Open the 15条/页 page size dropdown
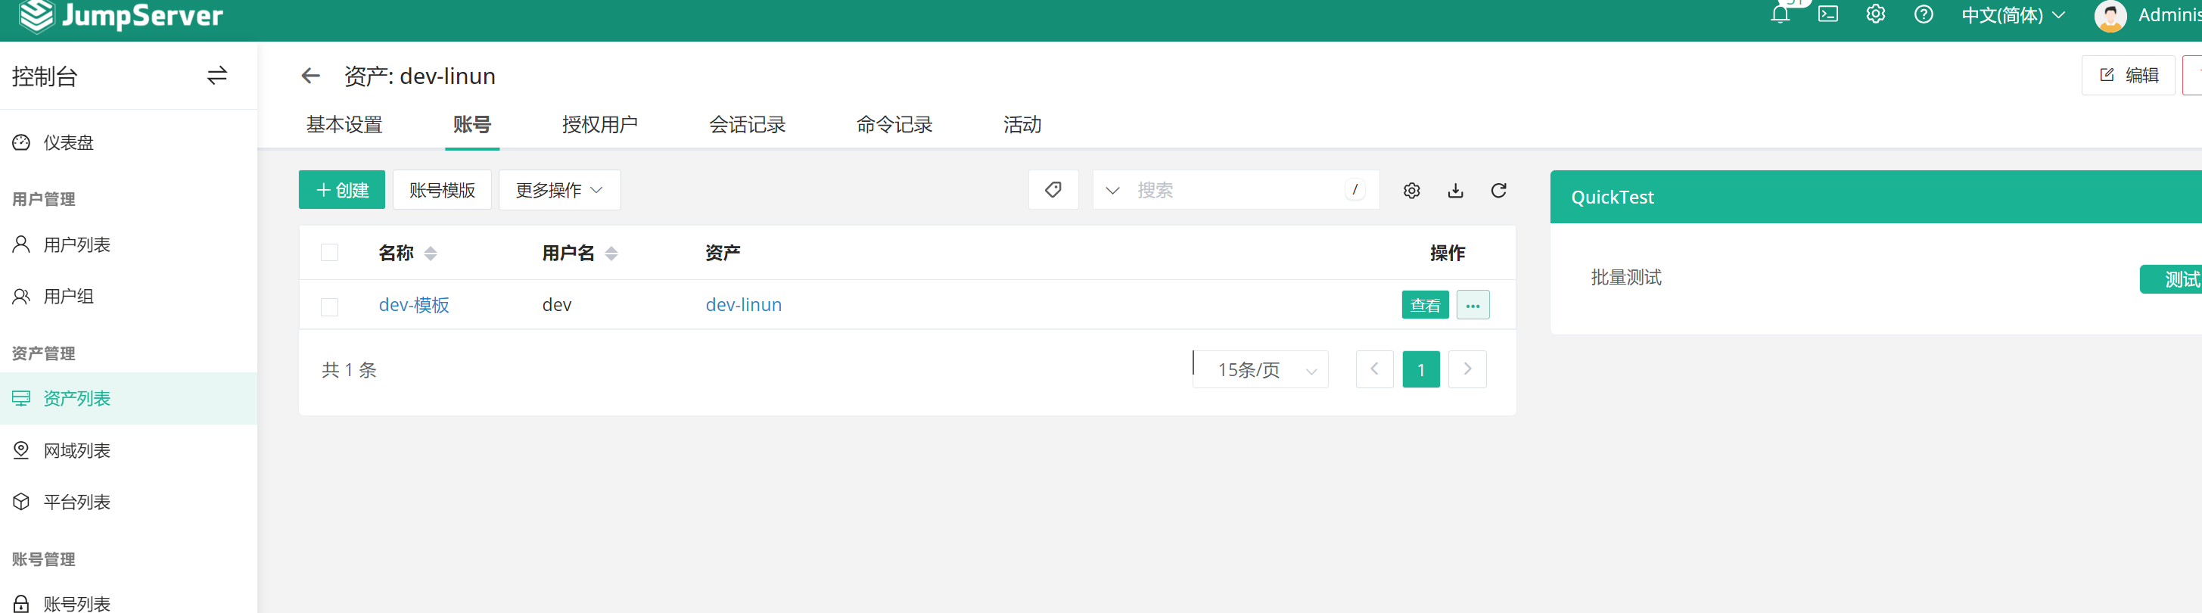Screen dimensions: 2202x613 (1261, 370)
